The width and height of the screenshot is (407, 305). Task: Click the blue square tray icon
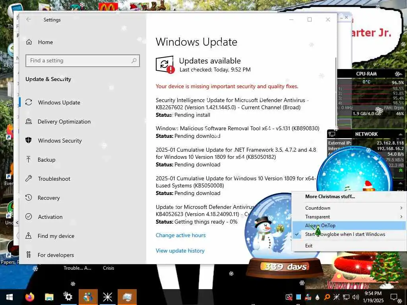[x=298, y=297]
